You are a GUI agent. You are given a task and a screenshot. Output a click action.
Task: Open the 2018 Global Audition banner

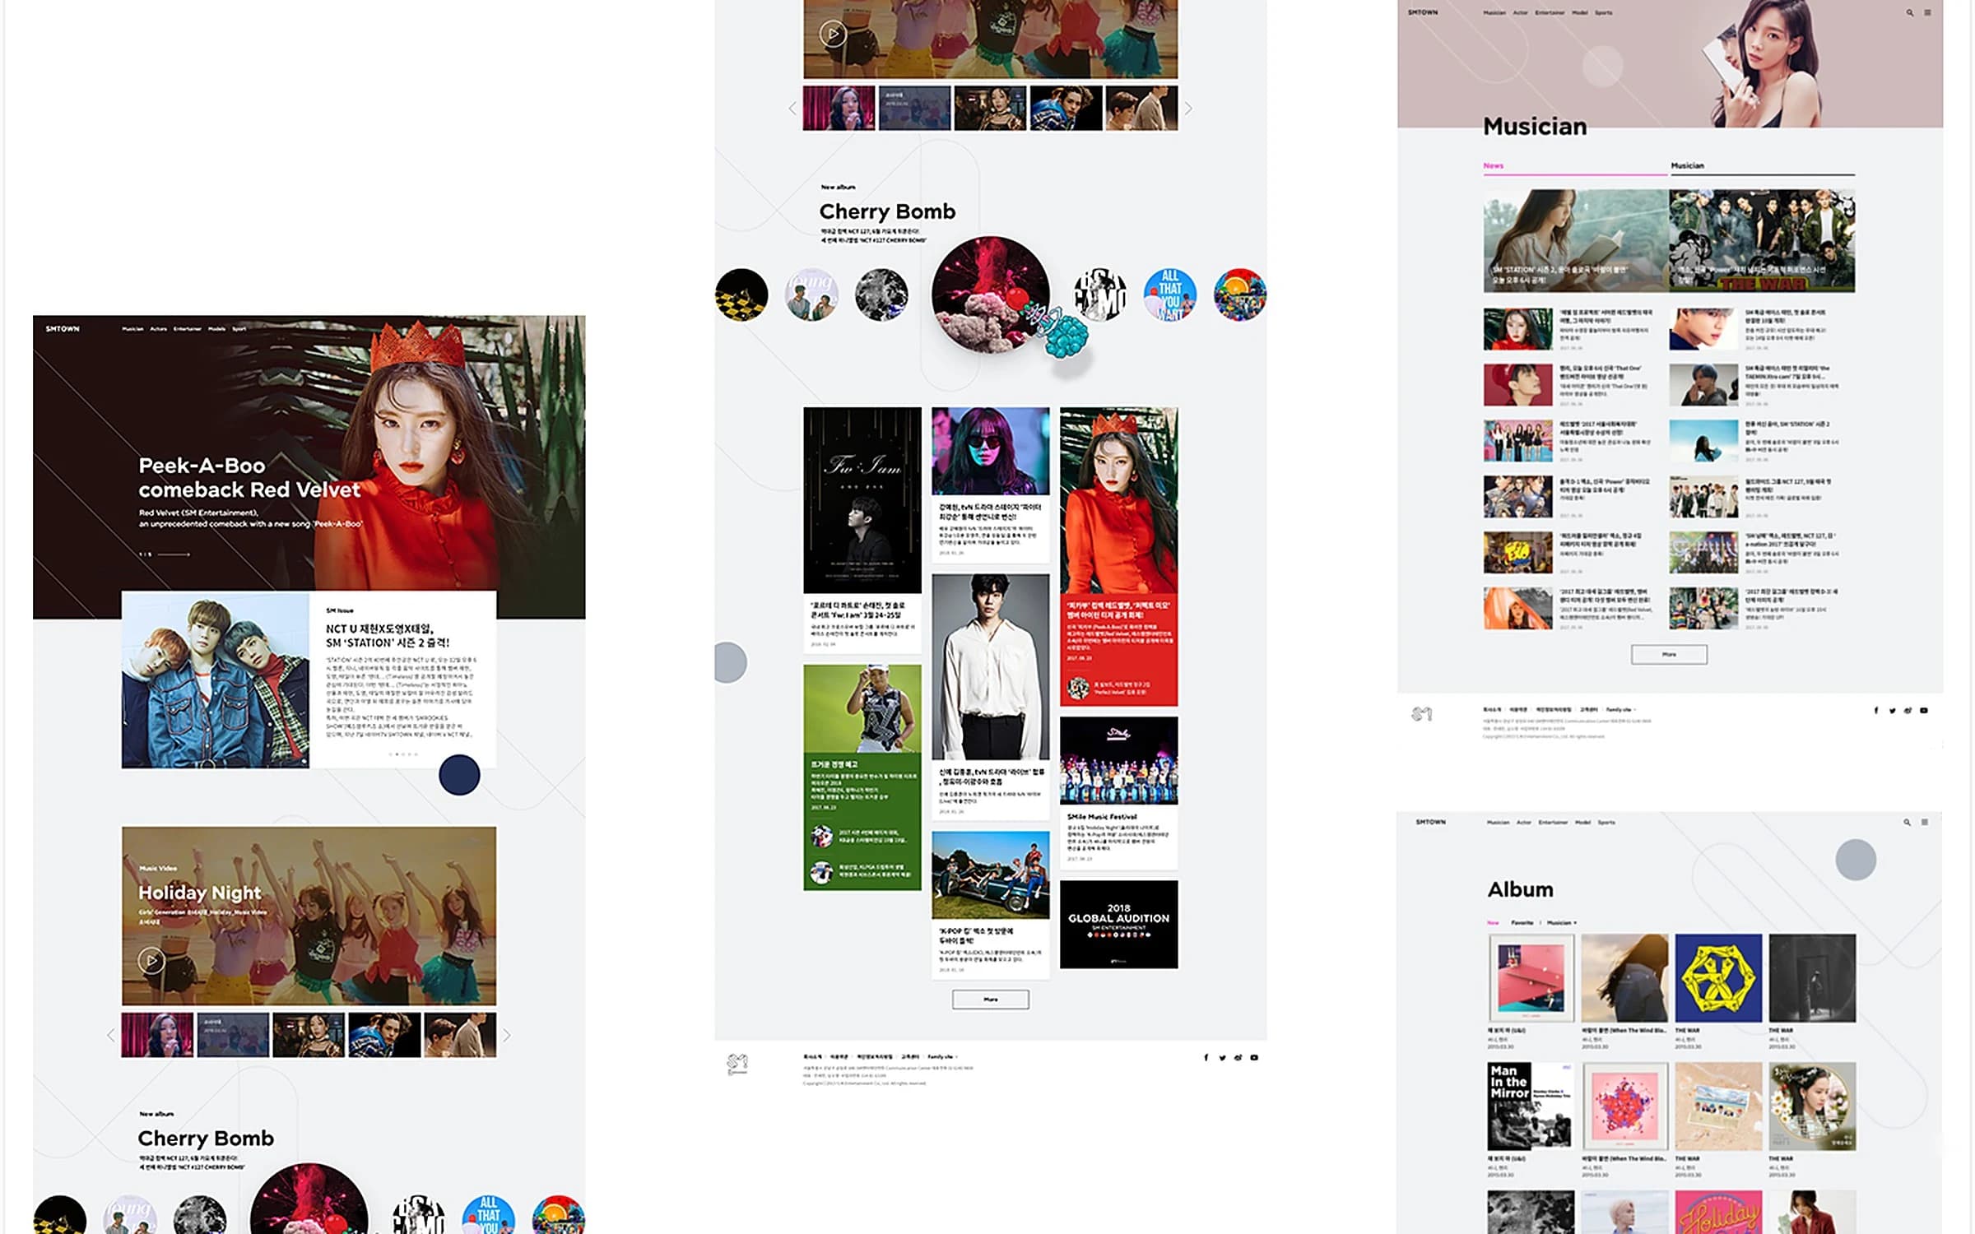click(1118, 924)
